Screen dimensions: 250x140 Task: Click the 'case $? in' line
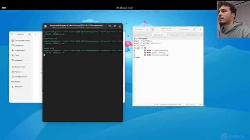coord(141,48)
